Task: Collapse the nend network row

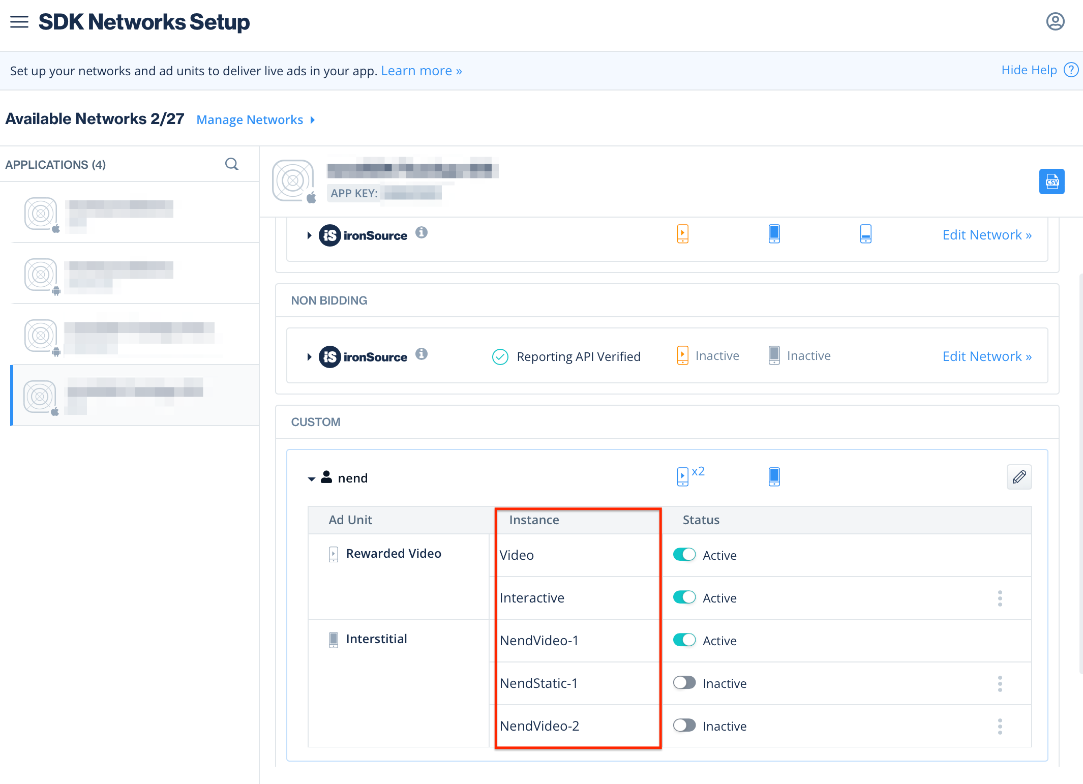Action: point(311,479)
